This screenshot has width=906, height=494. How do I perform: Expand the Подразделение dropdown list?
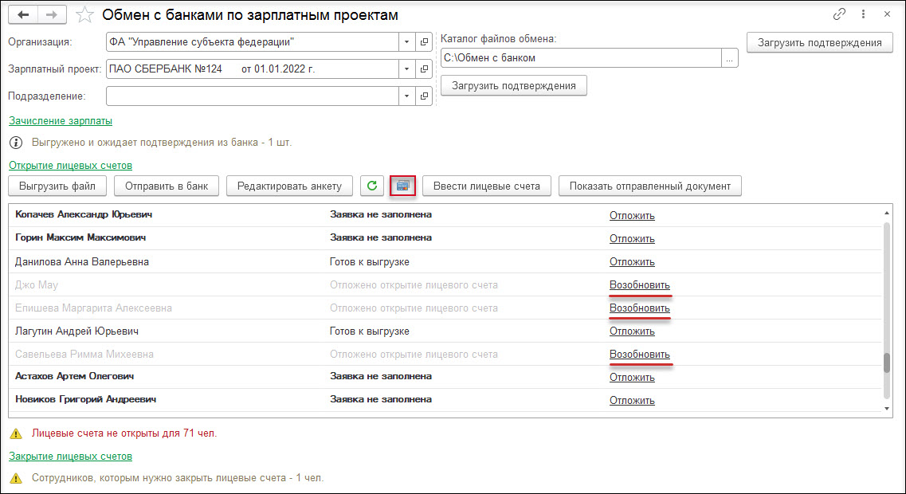click(x=406, y=96)
